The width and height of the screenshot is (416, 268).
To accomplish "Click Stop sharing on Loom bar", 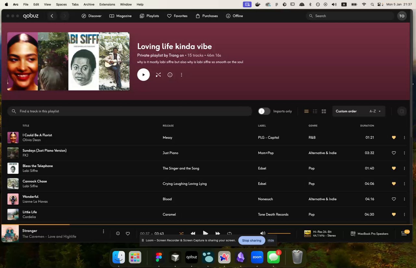I will [252, 240].
